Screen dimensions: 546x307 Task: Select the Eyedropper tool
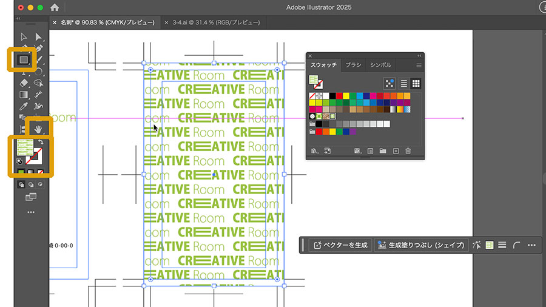[23, 106]
